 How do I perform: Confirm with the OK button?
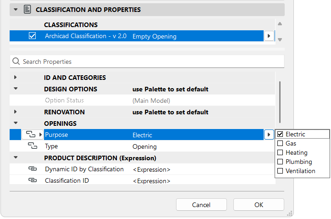[259, 205]
